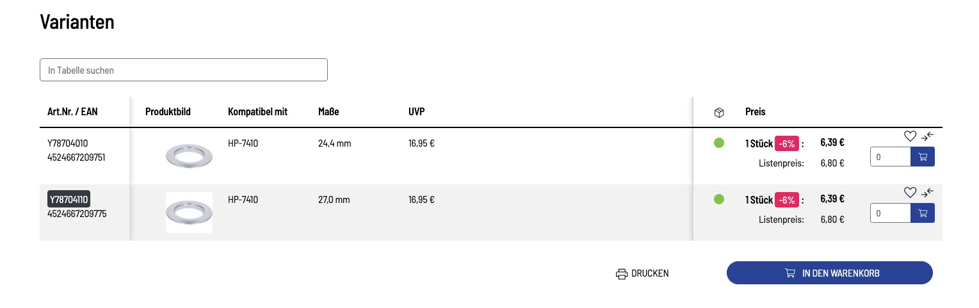Viewport: 979px width, 308px height.
Task: Click the -6% discount badge in first row
Action: click(x=787, y=143)
